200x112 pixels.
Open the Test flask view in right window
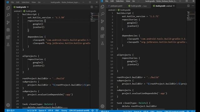102,44
